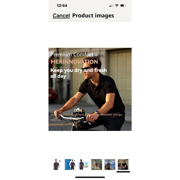Tap the Wi-Fi status icon
180x180 pixels.
(117, 6)
